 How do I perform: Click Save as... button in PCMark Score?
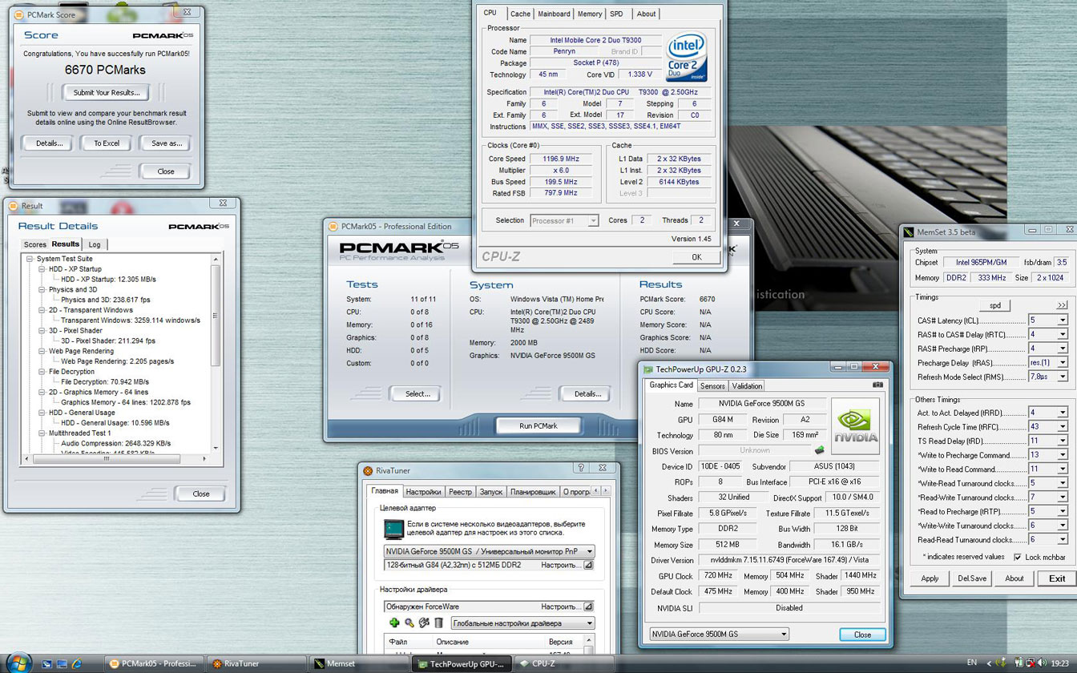coord(166,143)
